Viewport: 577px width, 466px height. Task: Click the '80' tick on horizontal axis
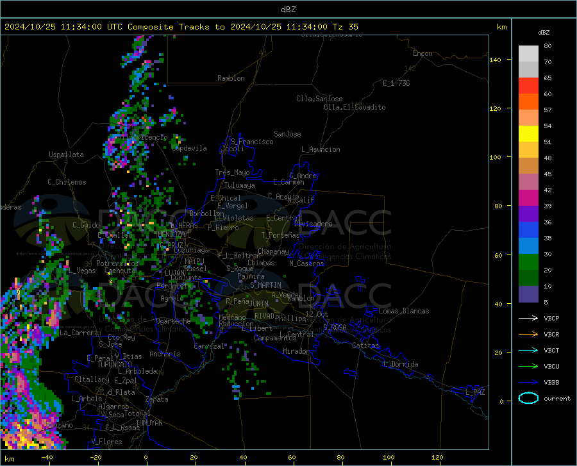[341, 458]
